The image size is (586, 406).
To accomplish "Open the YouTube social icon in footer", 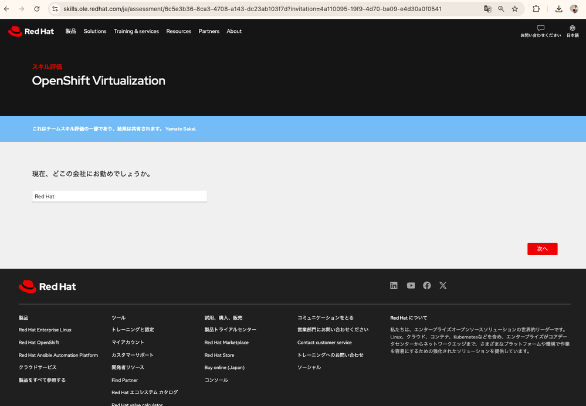I will pyautogui.click(x=411, y=286).
